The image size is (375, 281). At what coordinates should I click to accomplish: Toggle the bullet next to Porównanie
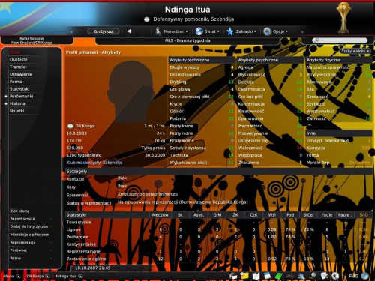point(6,97)
